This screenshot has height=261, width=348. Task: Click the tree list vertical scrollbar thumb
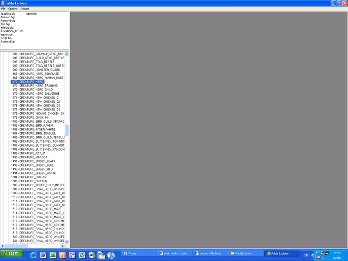67,130
